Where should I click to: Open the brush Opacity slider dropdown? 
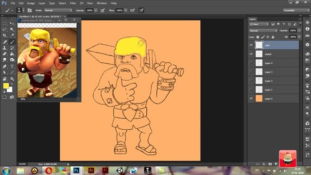[96, 10]
